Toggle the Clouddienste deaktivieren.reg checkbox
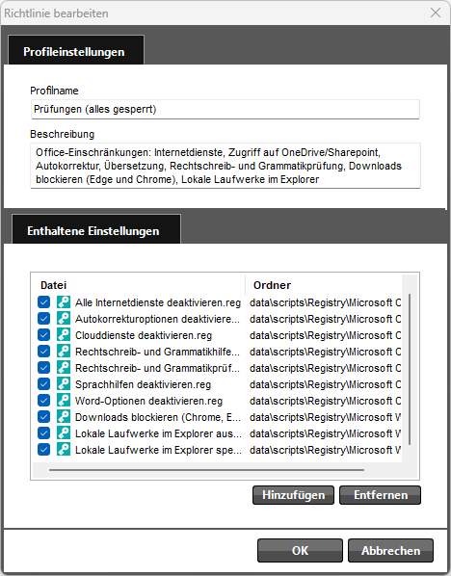 (x=43, y=334)
